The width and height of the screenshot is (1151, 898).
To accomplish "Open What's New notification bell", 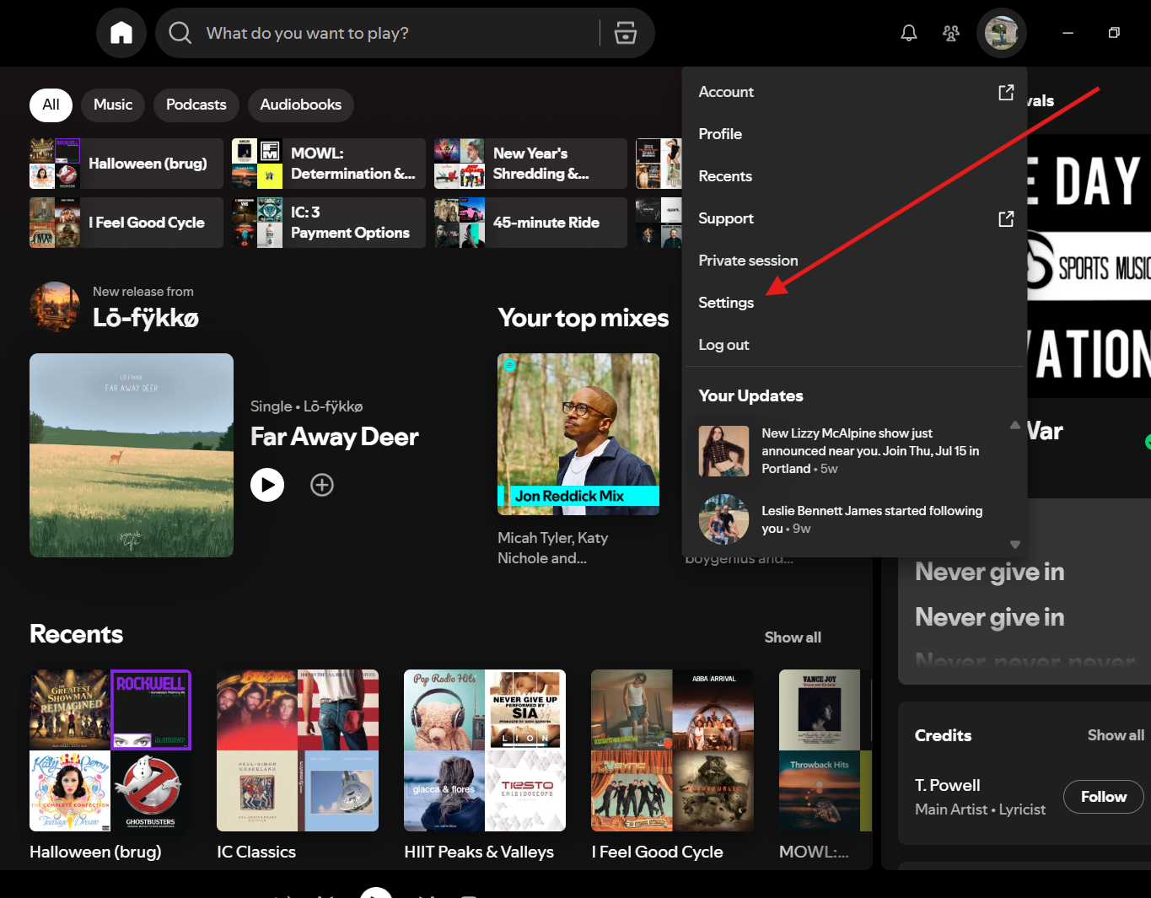I will point(909,33).
